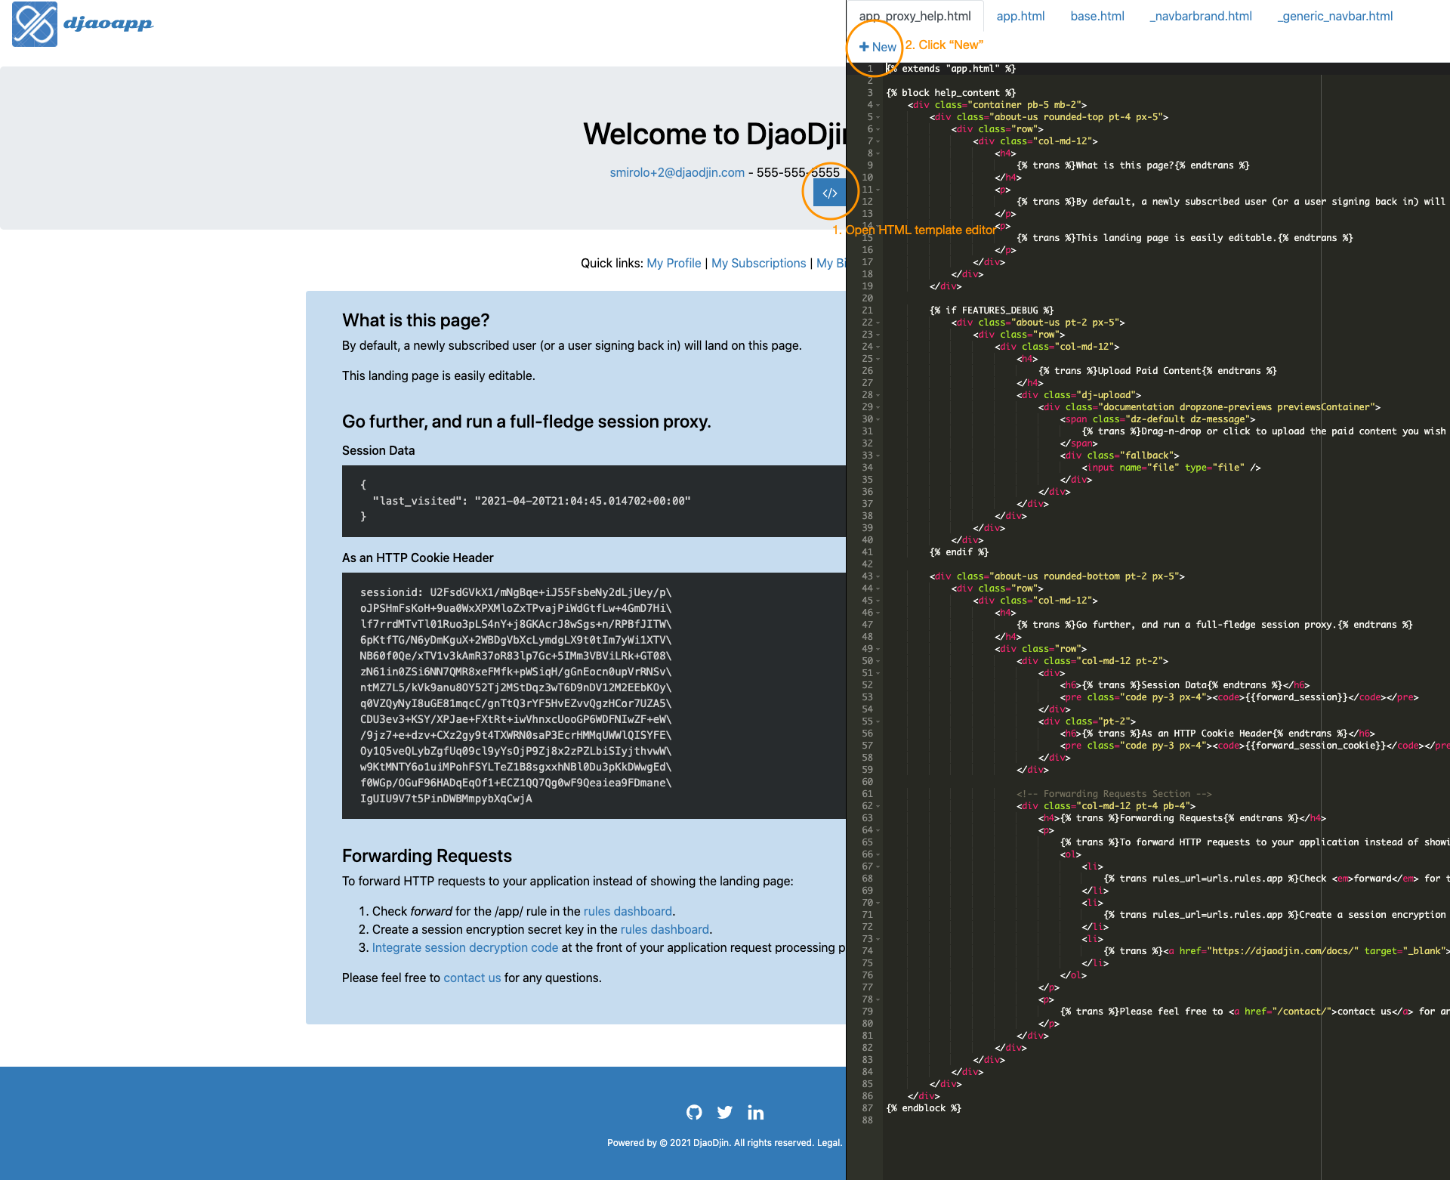
Task: Open the LinkedIn icon in the footer
Action: (755, 1112)
